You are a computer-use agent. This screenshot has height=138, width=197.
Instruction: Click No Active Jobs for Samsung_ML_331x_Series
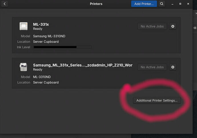point(152,67)
